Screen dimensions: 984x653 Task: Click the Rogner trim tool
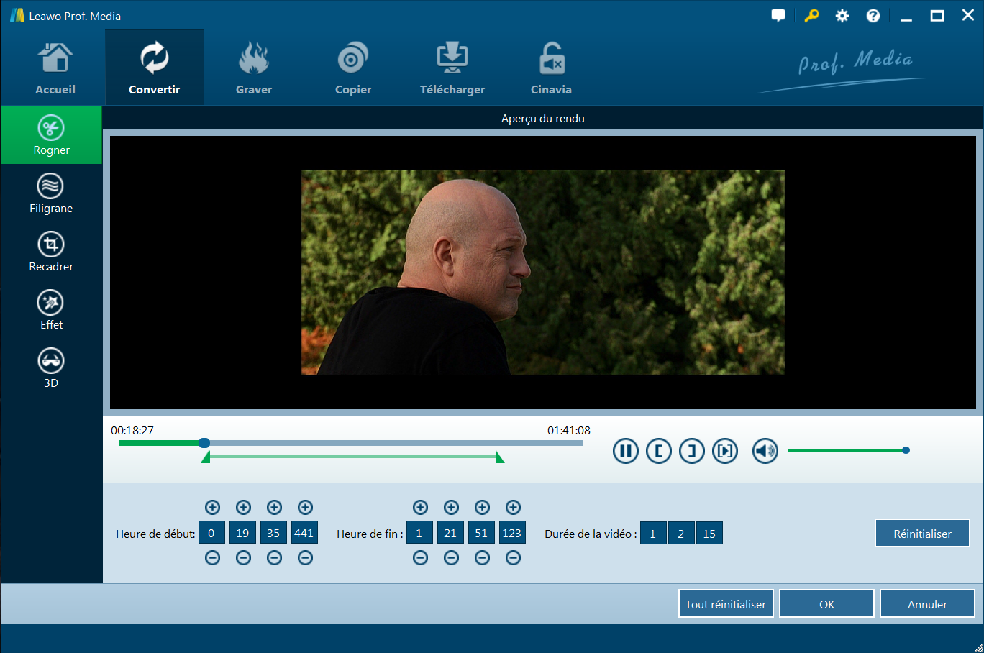(x=51, y=135)
